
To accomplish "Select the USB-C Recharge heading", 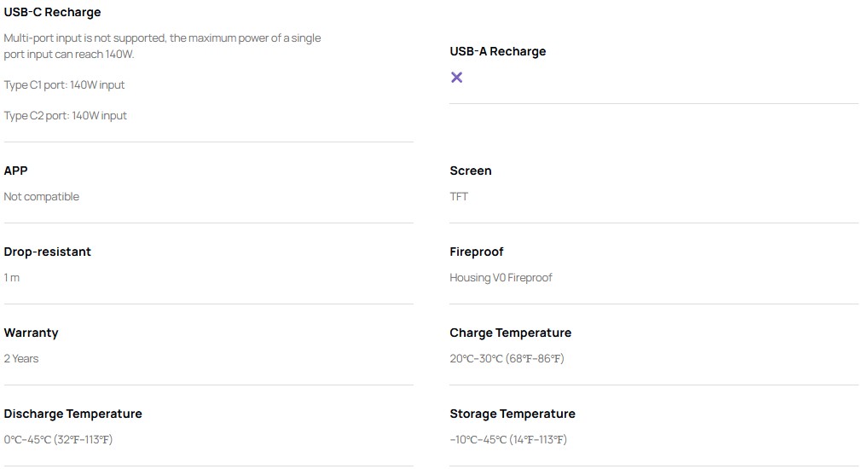I will [52, 12].
